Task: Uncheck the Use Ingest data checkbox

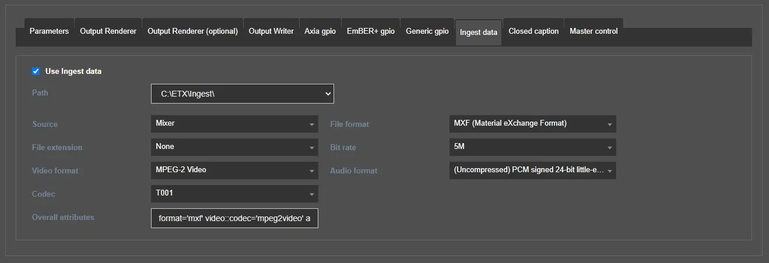Action: 36,71
